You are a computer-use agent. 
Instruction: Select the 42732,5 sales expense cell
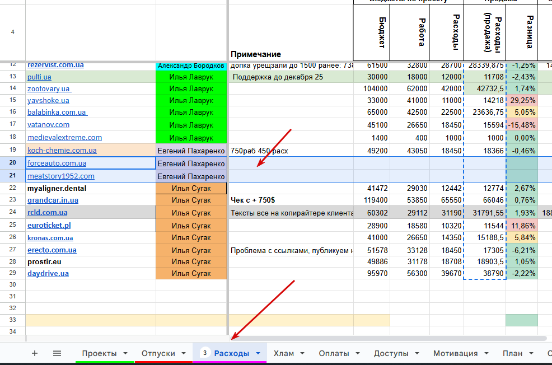coord(485,88)
